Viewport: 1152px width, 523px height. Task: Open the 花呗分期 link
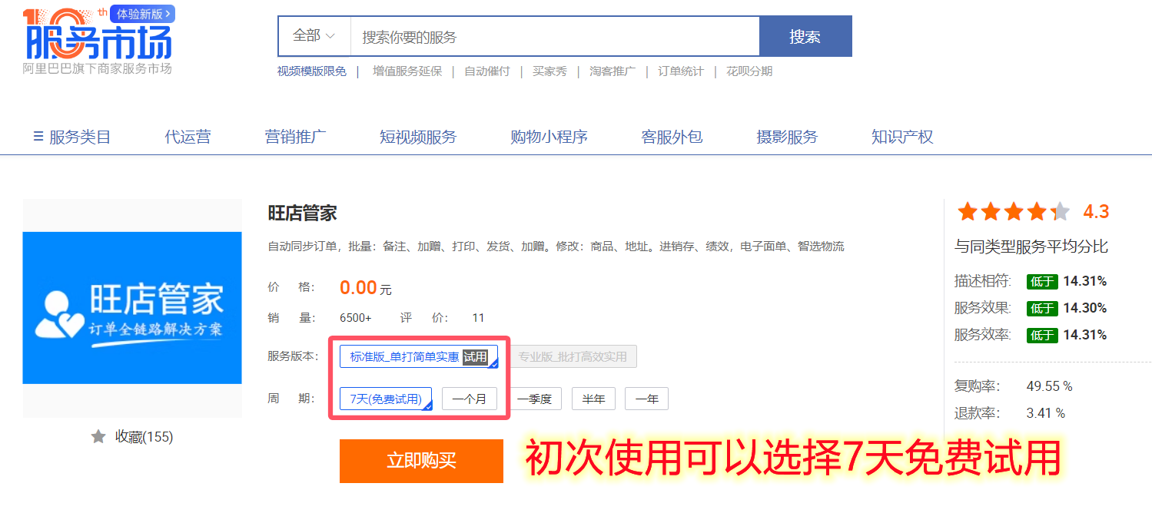tap(749, 71)
